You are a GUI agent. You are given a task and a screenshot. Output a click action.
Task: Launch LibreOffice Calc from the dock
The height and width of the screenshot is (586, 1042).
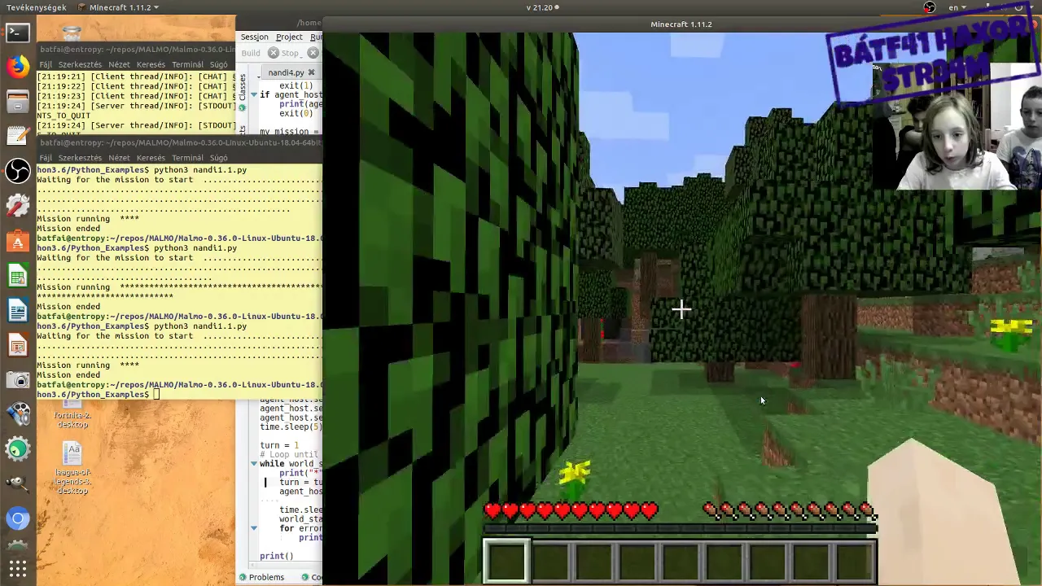(18, 276)
